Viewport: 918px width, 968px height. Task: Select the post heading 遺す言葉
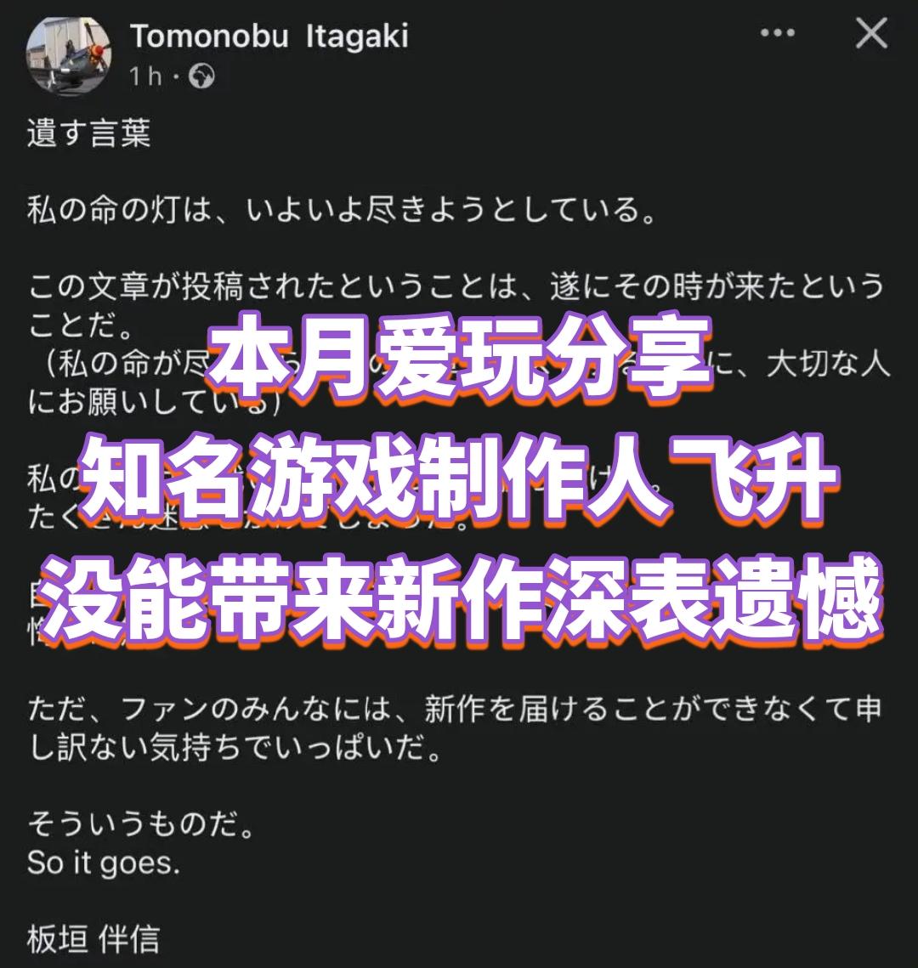click(89, 133)
